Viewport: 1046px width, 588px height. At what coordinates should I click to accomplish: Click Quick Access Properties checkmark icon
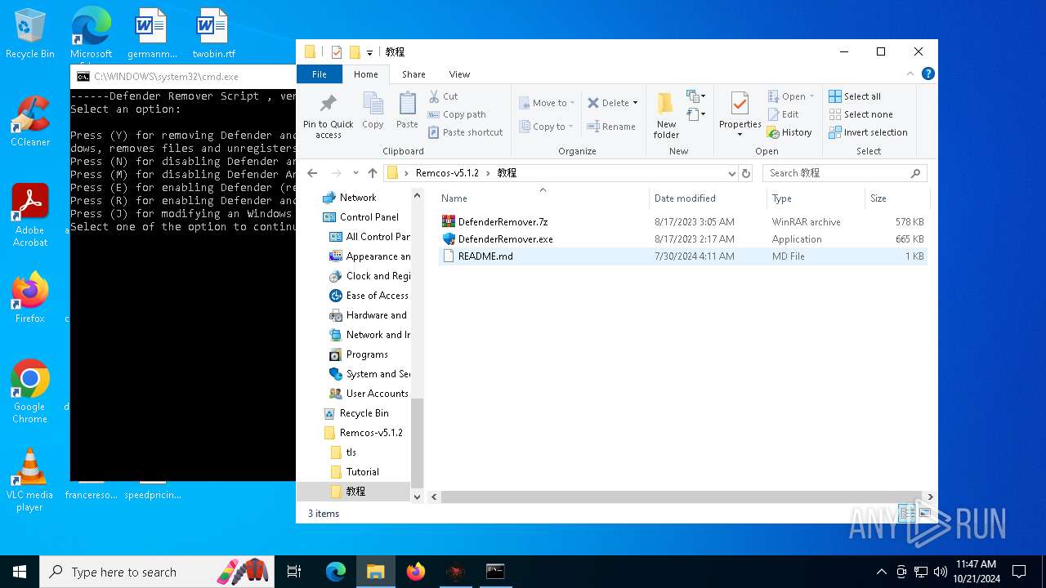336,52
